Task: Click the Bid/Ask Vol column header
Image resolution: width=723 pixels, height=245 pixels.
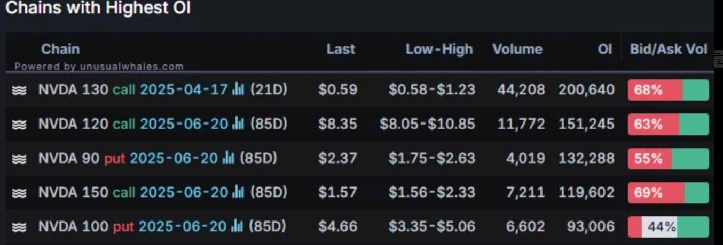Action: coord(668,50)
